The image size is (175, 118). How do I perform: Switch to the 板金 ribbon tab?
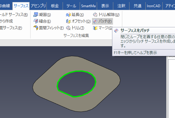point(55,6)
